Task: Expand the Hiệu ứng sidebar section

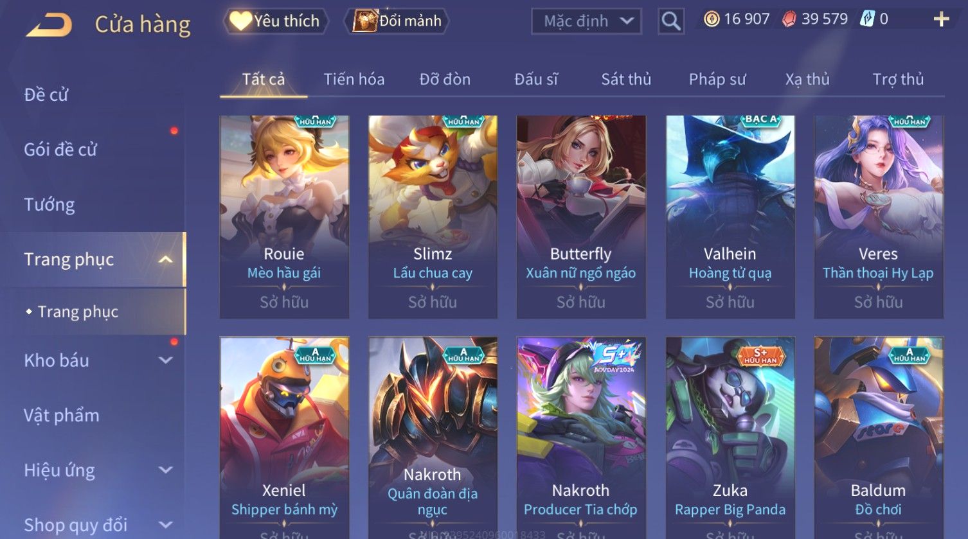Action: [x=166, y=470]
